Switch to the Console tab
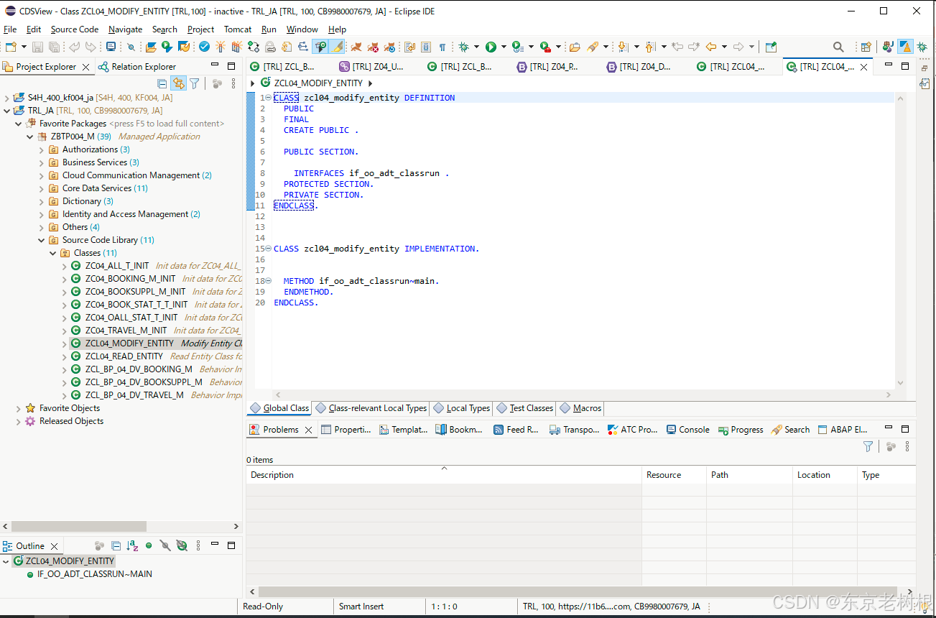Screen dimensions: 936x618 [687, 430]
